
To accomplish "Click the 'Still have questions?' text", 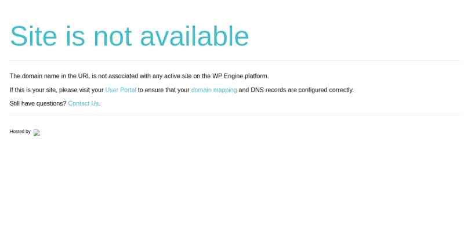I will [x=38, y=104].
